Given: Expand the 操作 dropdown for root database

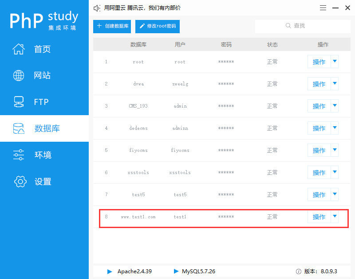Looking at the screenshot, I should [x=334, y=62].
